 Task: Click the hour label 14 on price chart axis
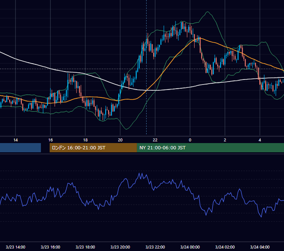click(15, 140)
